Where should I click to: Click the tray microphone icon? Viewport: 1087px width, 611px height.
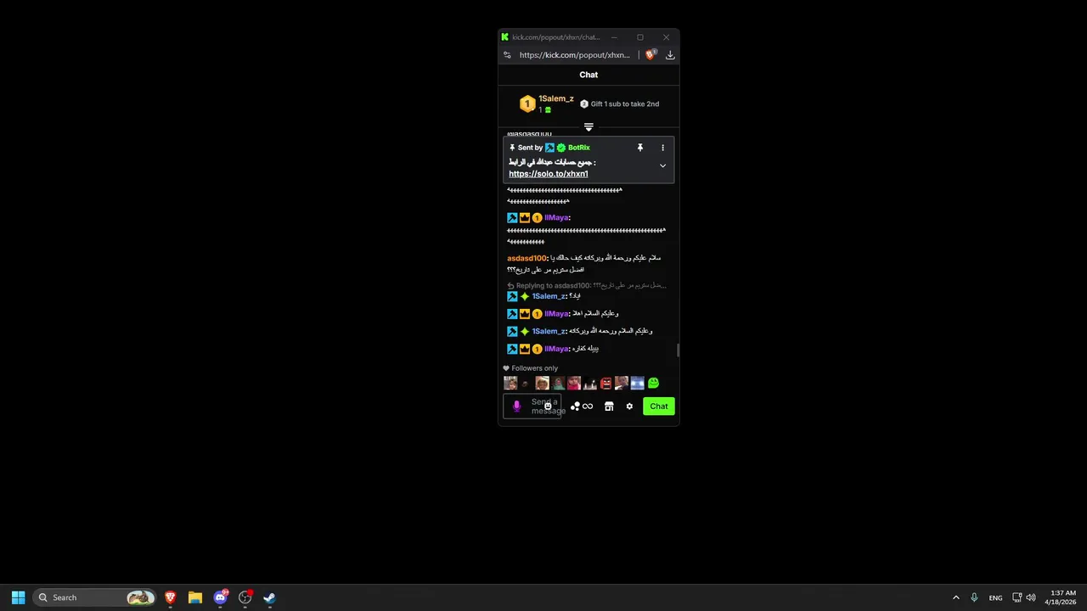[x=974, y=597]
